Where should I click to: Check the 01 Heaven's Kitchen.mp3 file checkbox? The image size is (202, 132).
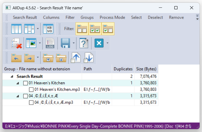[31, 89]
